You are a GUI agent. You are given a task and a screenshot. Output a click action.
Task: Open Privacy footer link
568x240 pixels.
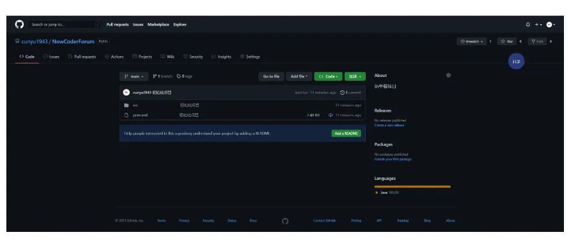[x=184, y=220]
